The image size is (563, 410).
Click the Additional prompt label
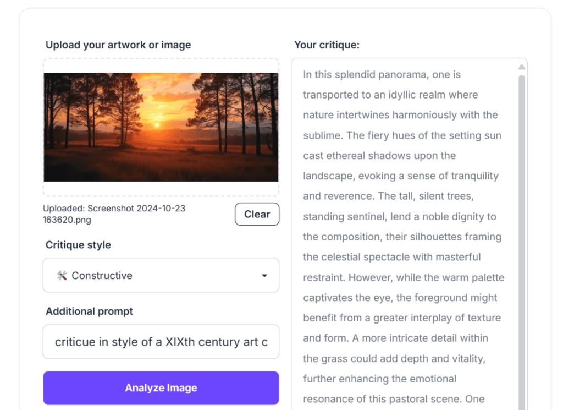pos(89,311)
